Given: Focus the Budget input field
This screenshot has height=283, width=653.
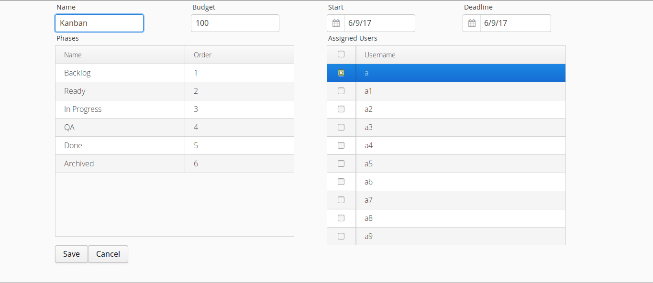Looking at the screenshot, I should [x=235, y=23].
